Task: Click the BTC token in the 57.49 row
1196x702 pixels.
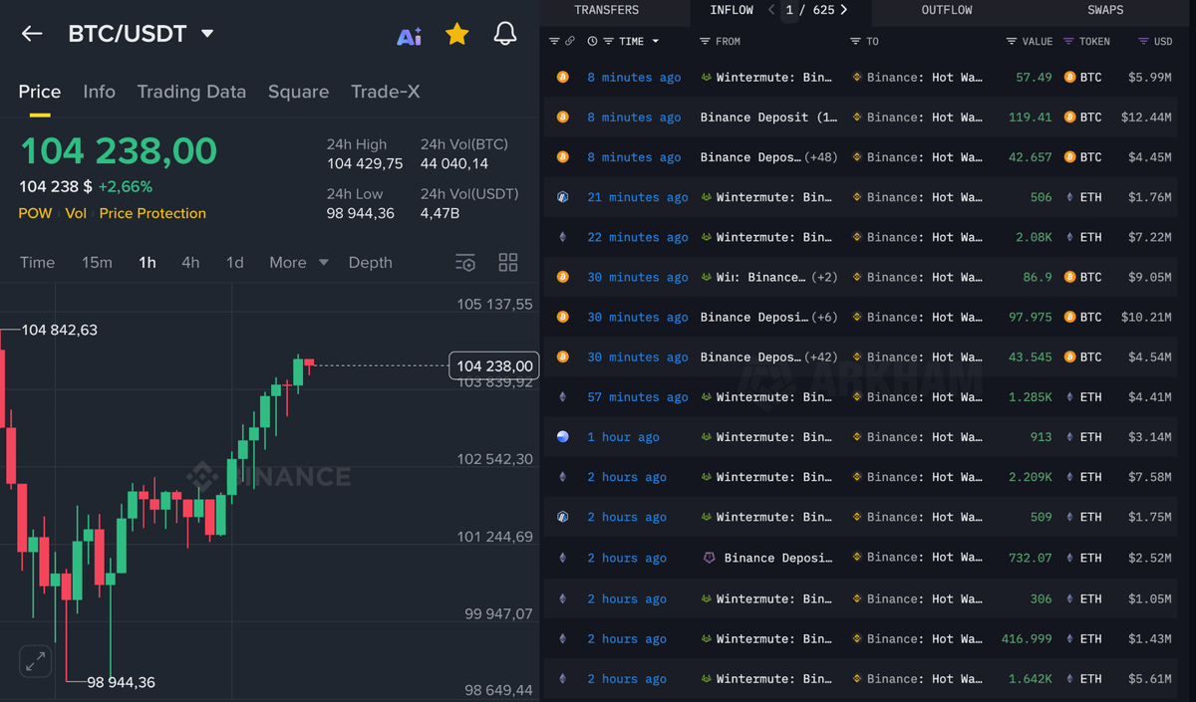Action: [x=1083, y=77]
